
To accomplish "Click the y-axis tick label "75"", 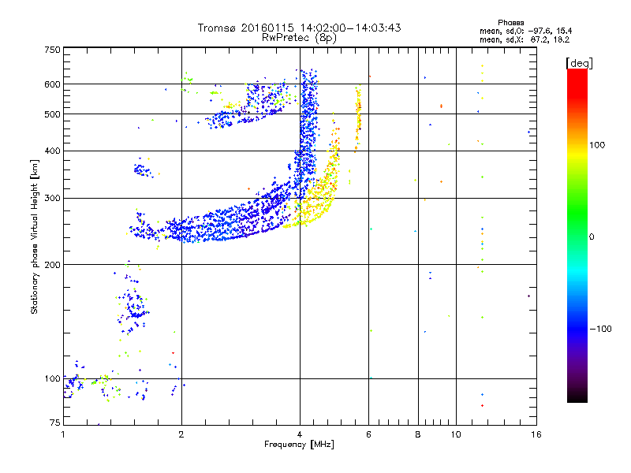I will [55, 423].
